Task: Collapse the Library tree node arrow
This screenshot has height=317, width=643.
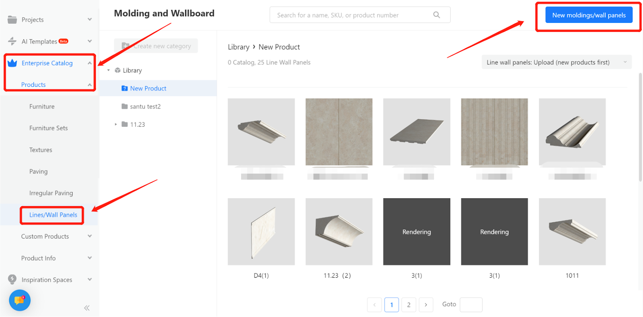Action: click(109, 70)
